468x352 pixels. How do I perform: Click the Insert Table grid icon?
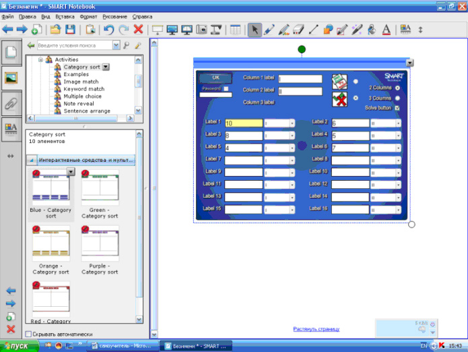235,30
